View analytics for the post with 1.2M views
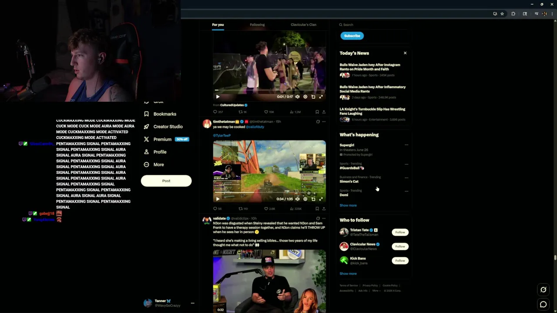This screenshot has width=557, height=313. pos(295,112)
